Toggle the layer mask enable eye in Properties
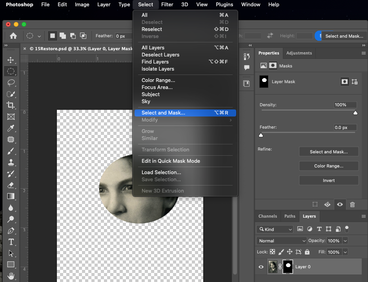Screen dimensions: 368x282 coord(340,204)
